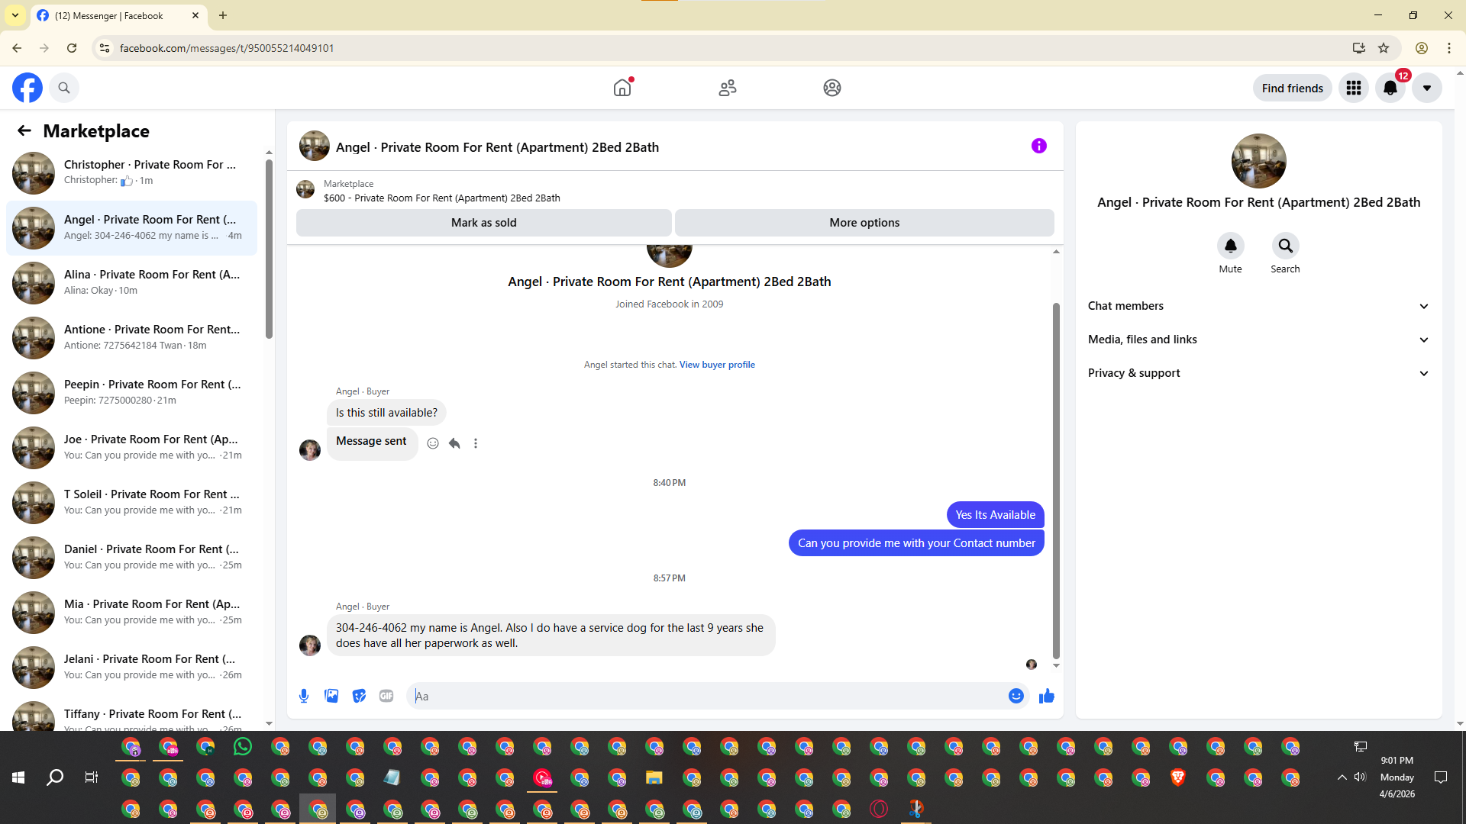Open Joe's Private Room conversation
Viewport: 1466px width, 824px height.
click(x=131, y=448)
